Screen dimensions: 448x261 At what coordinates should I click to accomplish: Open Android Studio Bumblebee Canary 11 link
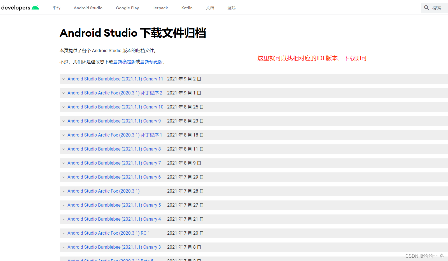point(115,79)
